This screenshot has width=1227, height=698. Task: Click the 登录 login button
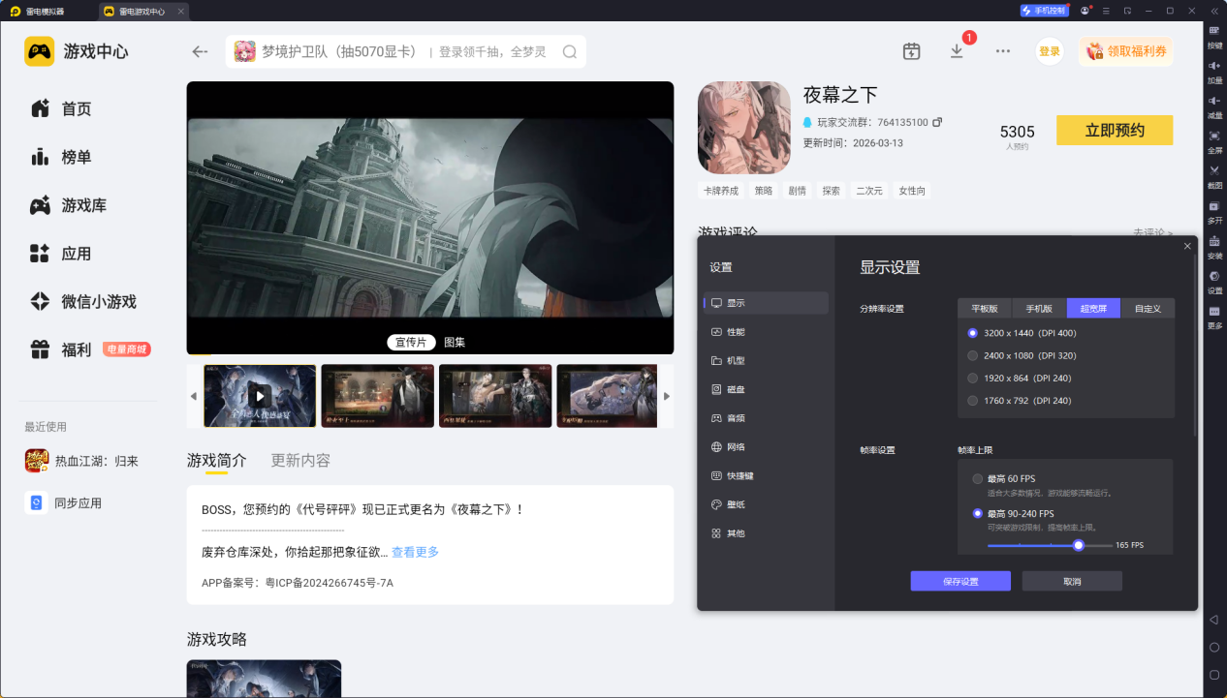pos(1050,51)
